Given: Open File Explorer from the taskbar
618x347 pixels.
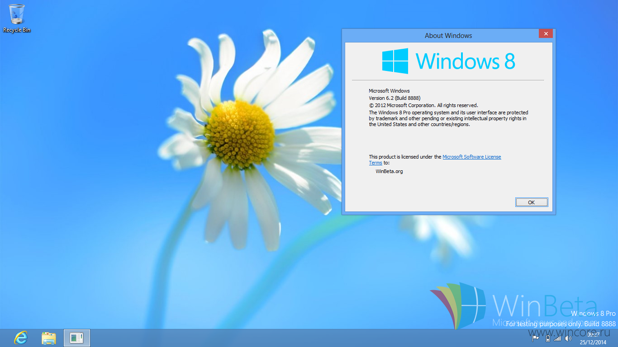Looking at the screenshot, I should click(49, 338).
